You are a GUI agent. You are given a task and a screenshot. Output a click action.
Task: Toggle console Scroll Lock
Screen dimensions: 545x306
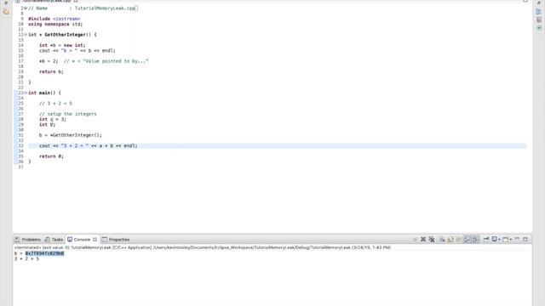coord(450,240)
